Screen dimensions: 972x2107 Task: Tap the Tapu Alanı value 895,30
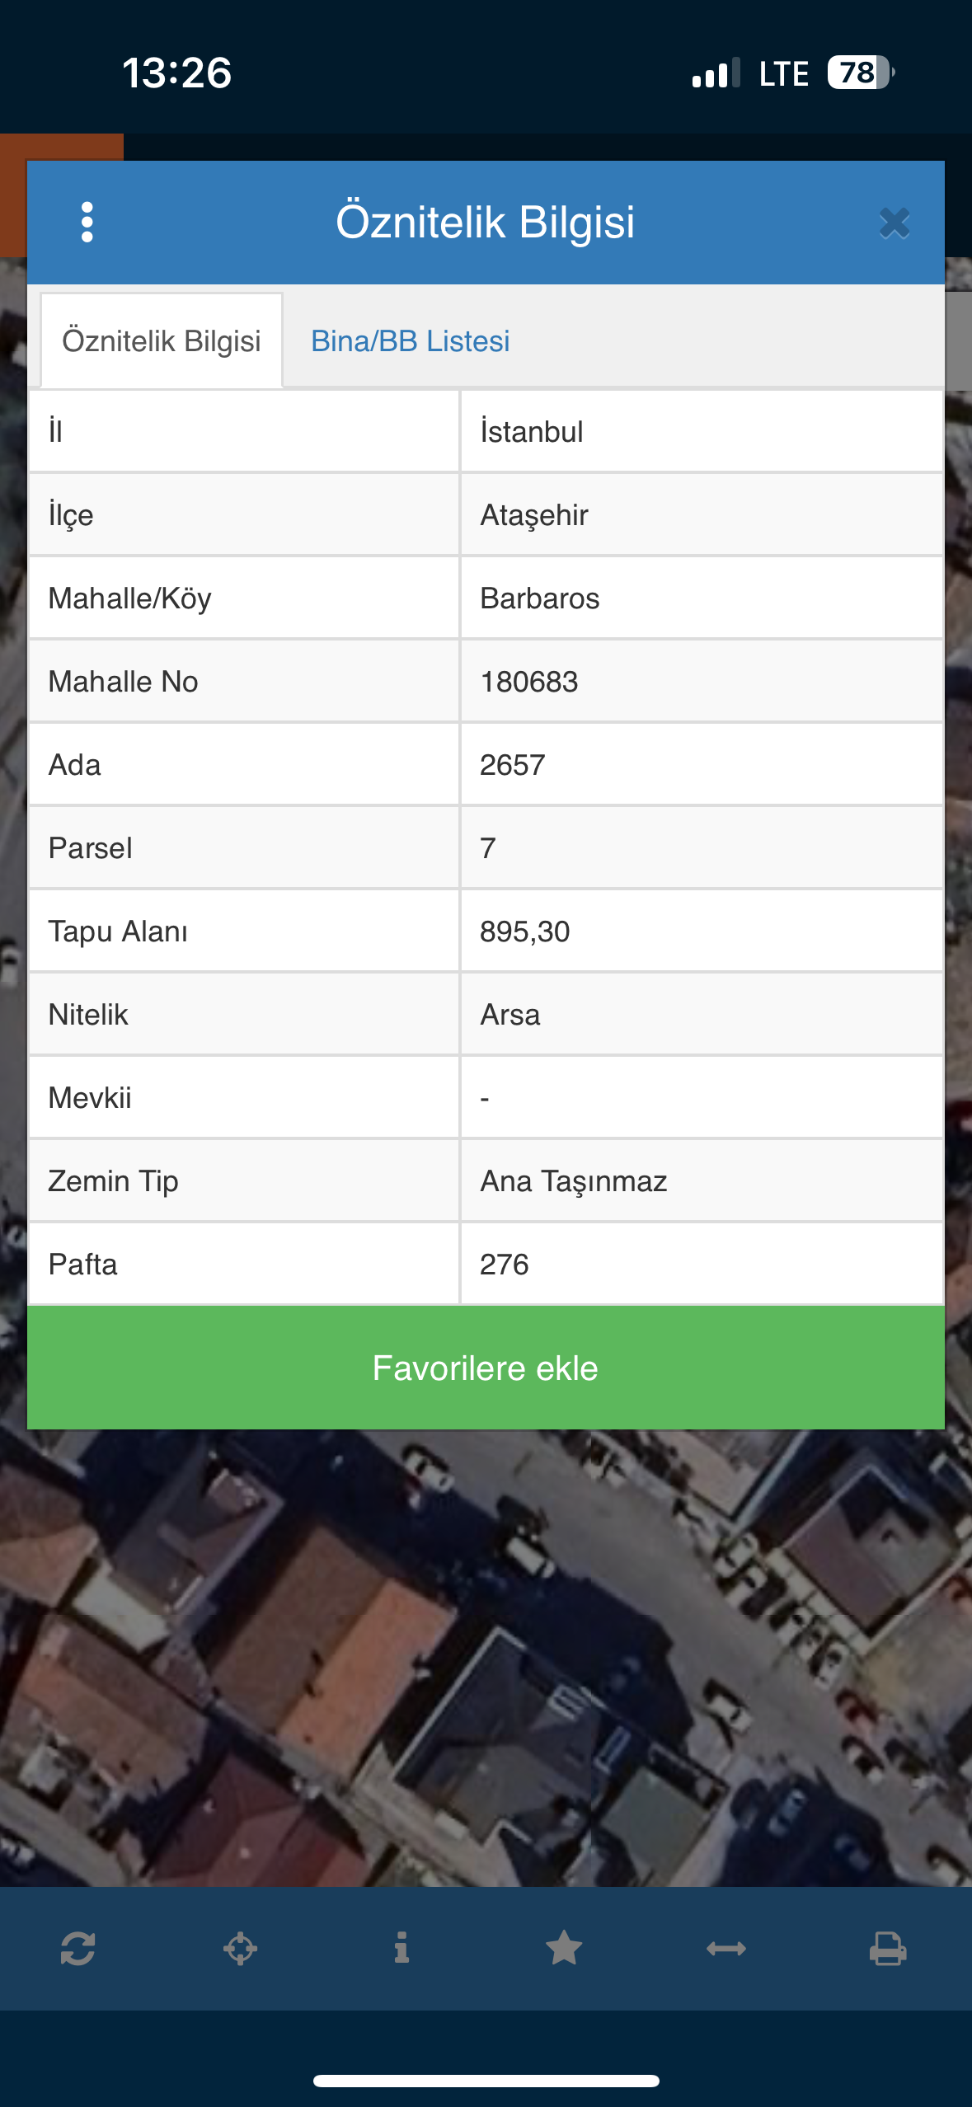point(525,931)
